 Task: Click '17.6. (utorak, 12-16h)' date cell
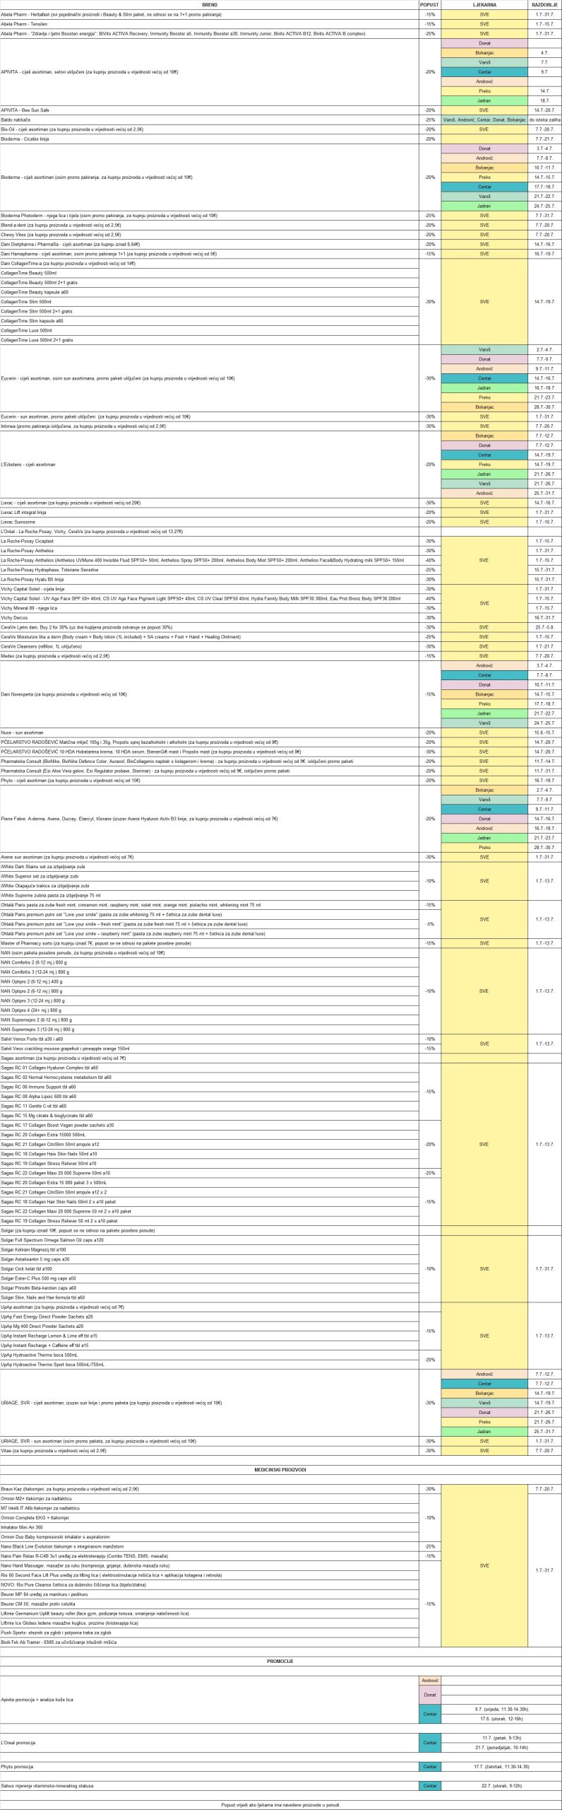[501, 1719]
